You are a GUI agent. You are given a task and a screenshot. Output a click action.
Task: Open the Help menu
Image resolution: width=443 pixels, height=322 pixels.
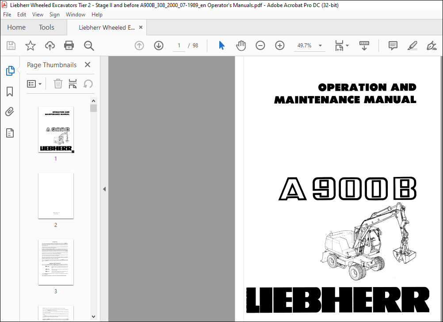point(97,15)
